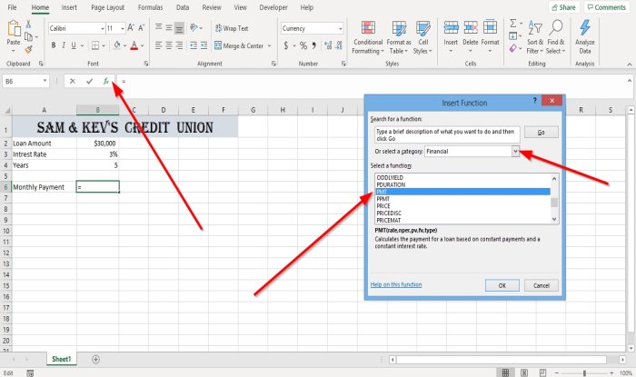The height and width of the screenshot is (377, 636).
Task: Click the Delete cells icon
Action: pyautogui.click(x=471, y=27)
